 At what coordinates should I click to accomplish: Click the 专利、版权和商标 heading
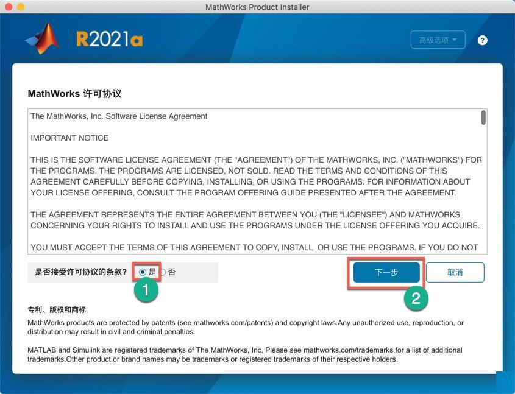57,310
